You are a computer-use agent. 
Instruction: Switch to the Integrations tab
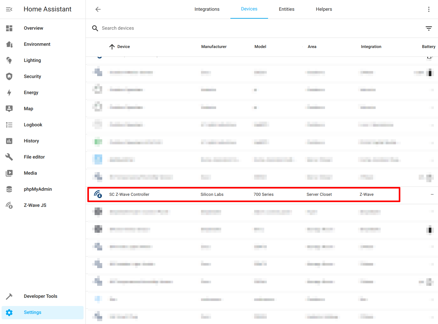(207, 9)
